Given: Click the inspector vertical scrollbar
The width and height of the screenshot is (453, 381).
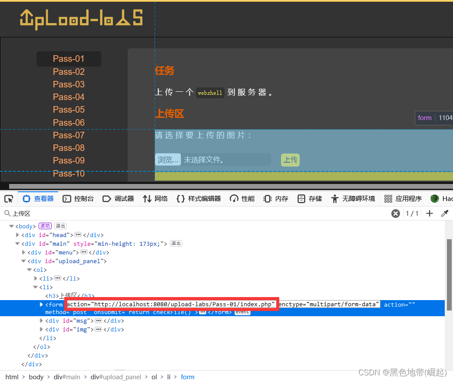Looking at the screenshot, I should pos(449,274).
